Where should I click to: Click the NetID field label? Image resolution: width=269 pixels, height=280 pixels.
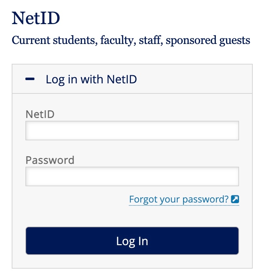pos(40,114)
